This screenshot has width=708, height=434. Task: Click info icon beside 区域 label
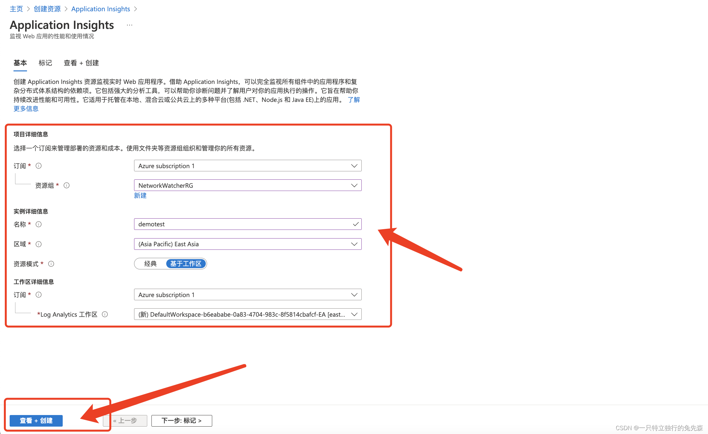(x=39, y=244)
